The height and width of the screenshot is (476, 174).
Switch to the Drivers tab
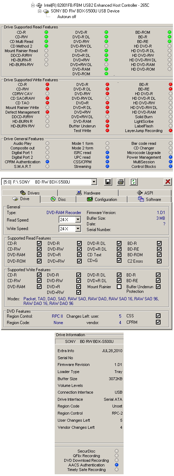tap(30, 193)
